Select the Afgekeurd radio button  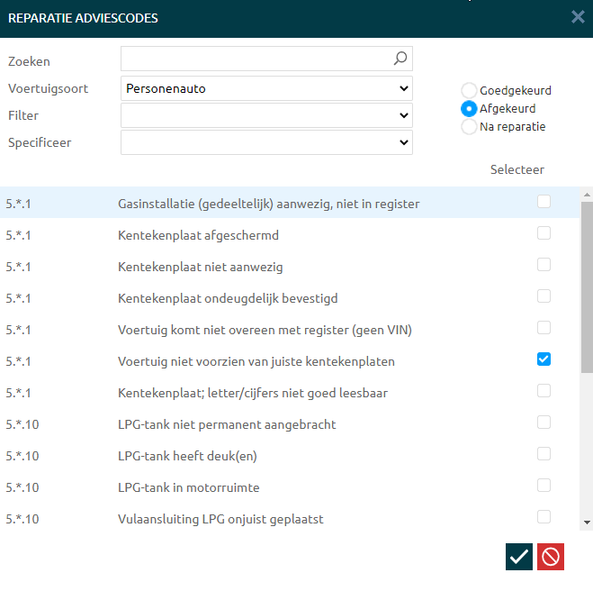(469, 108)
